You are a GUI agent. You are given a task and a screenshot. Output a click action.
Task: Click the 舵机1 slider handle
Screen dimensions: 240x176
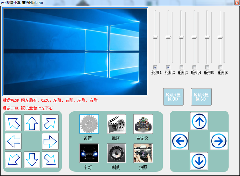click(x=156, y=37)
